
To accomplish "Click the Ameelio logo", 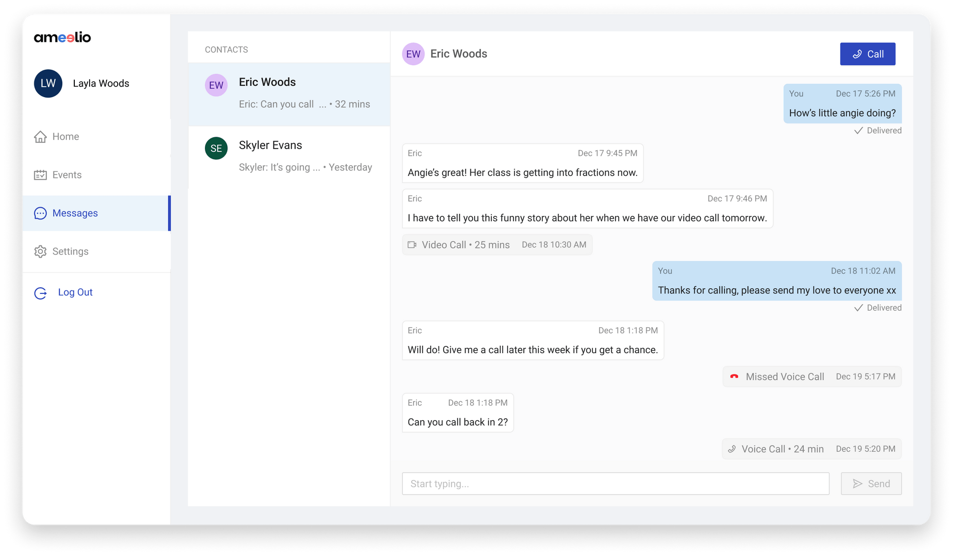I will (62, 38).
